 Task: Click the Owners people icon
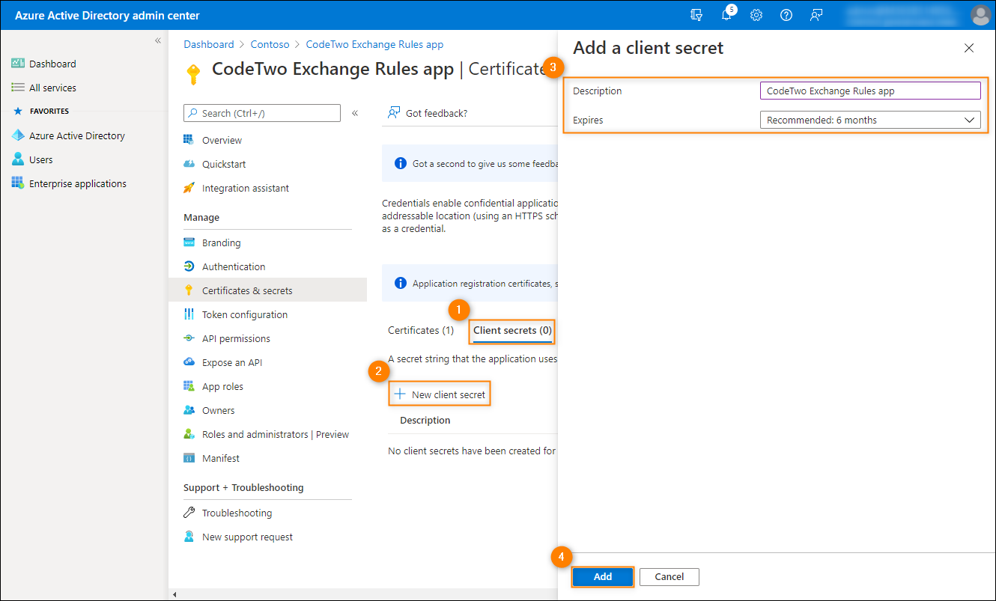(x=189, y=410)
